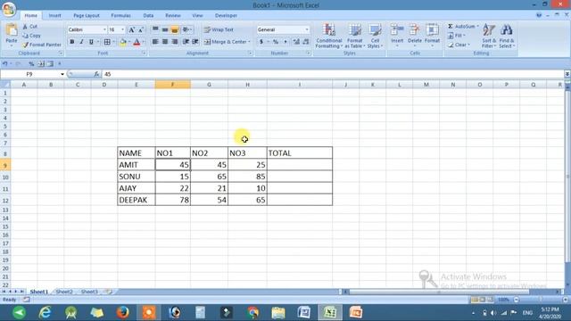
Task: Expand the Name Box dropdown arrow
Action: pos(62,74)
